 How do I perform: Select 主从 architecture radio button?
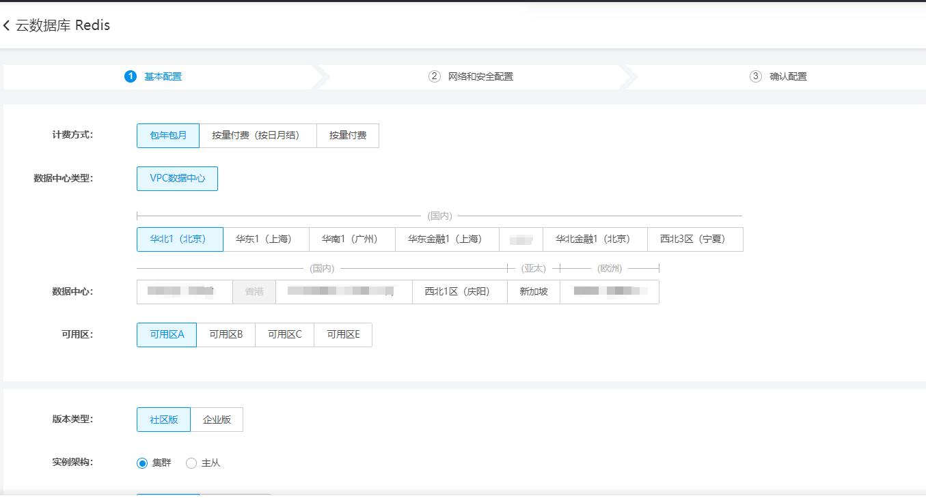192,463
